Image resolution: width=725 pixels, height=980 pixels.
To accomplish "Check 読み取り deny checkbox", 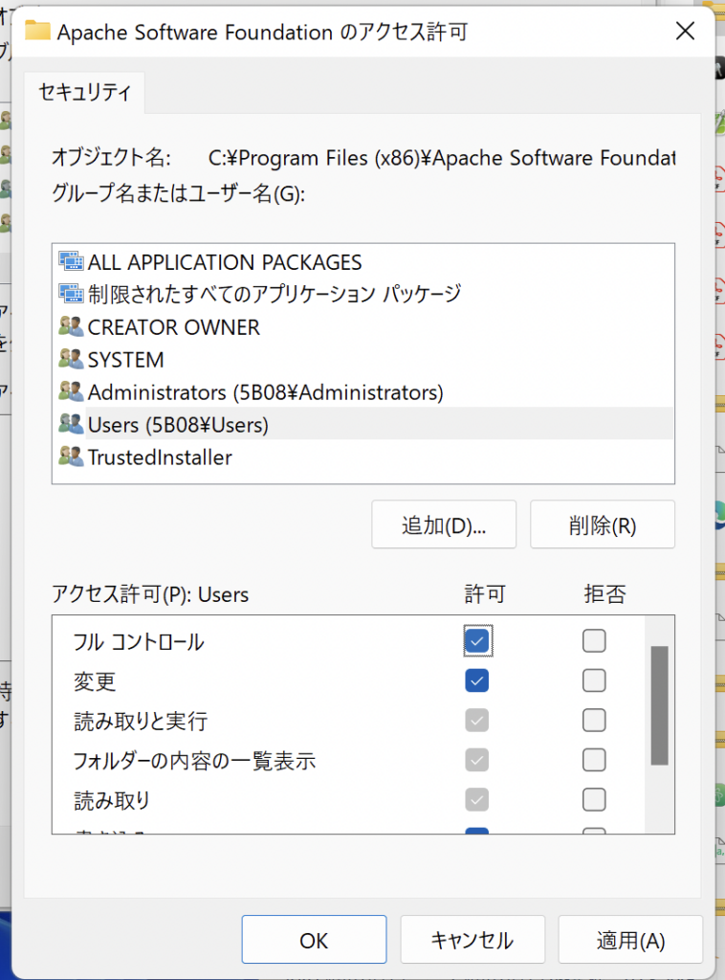I will 594,799.
